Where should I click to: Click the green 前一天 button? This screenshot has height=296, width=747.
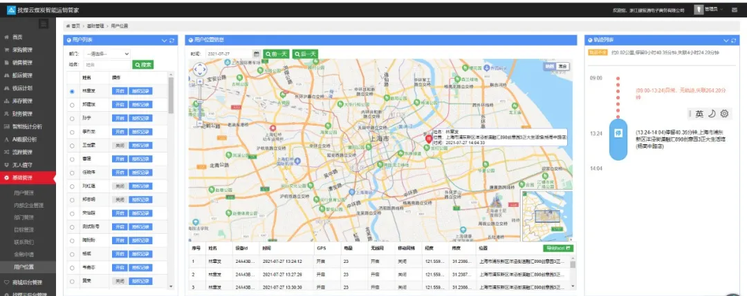point(277,54)
